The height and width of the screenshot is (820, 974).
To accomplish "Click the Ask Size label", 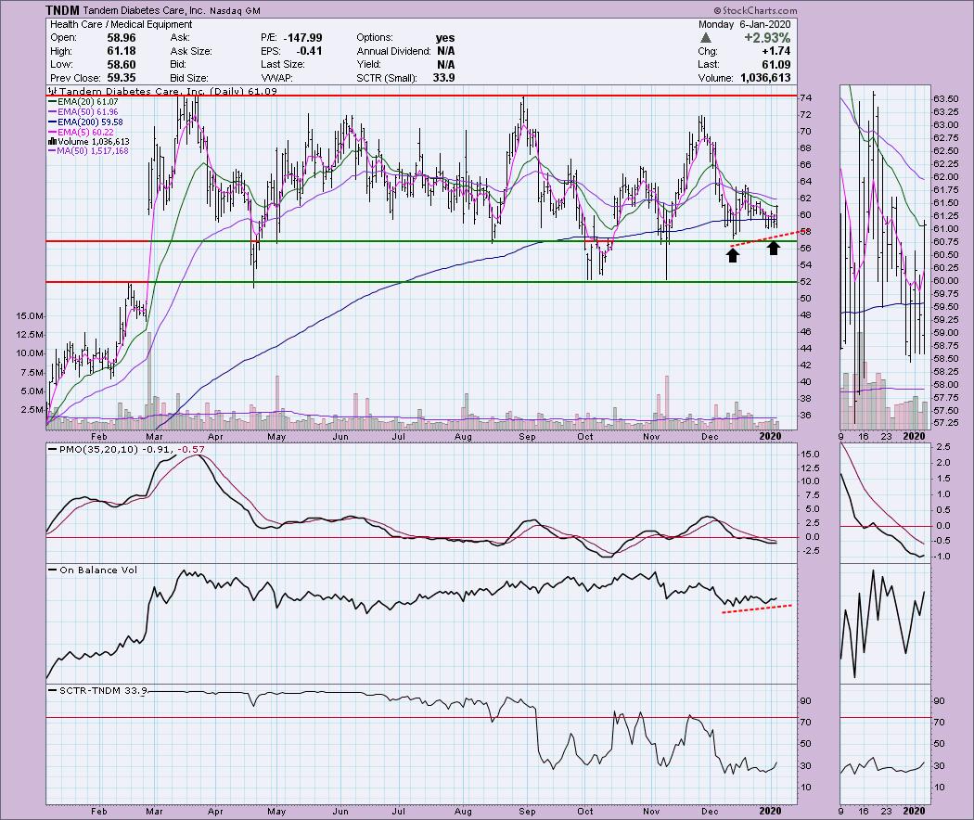I will point(191,51).
